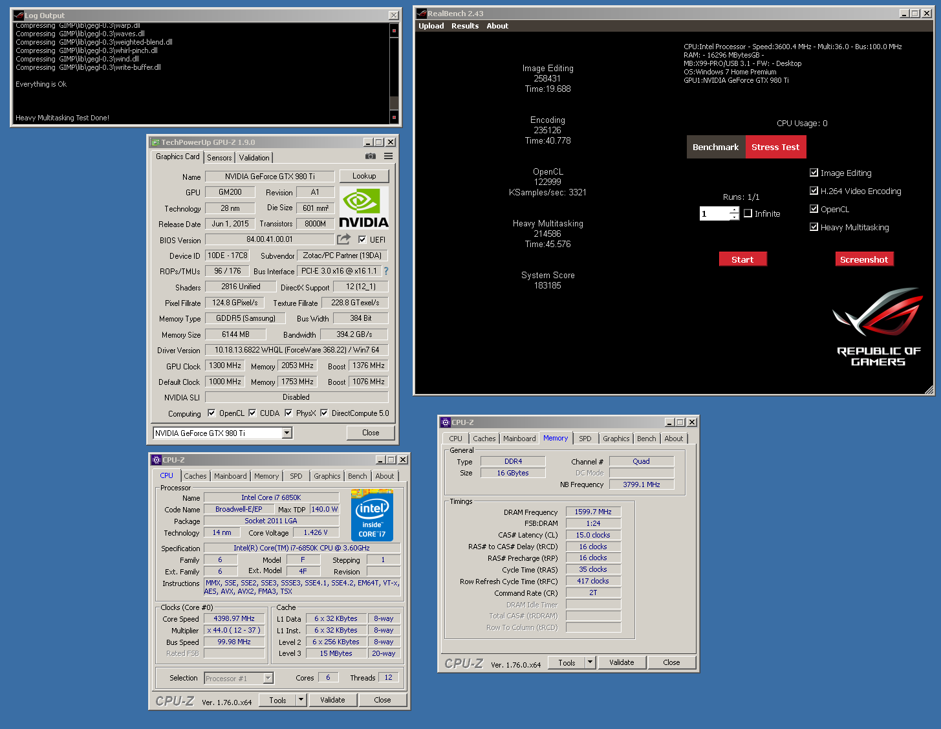
Task: Open the About menu in RealBench
Action: point(497,26)
